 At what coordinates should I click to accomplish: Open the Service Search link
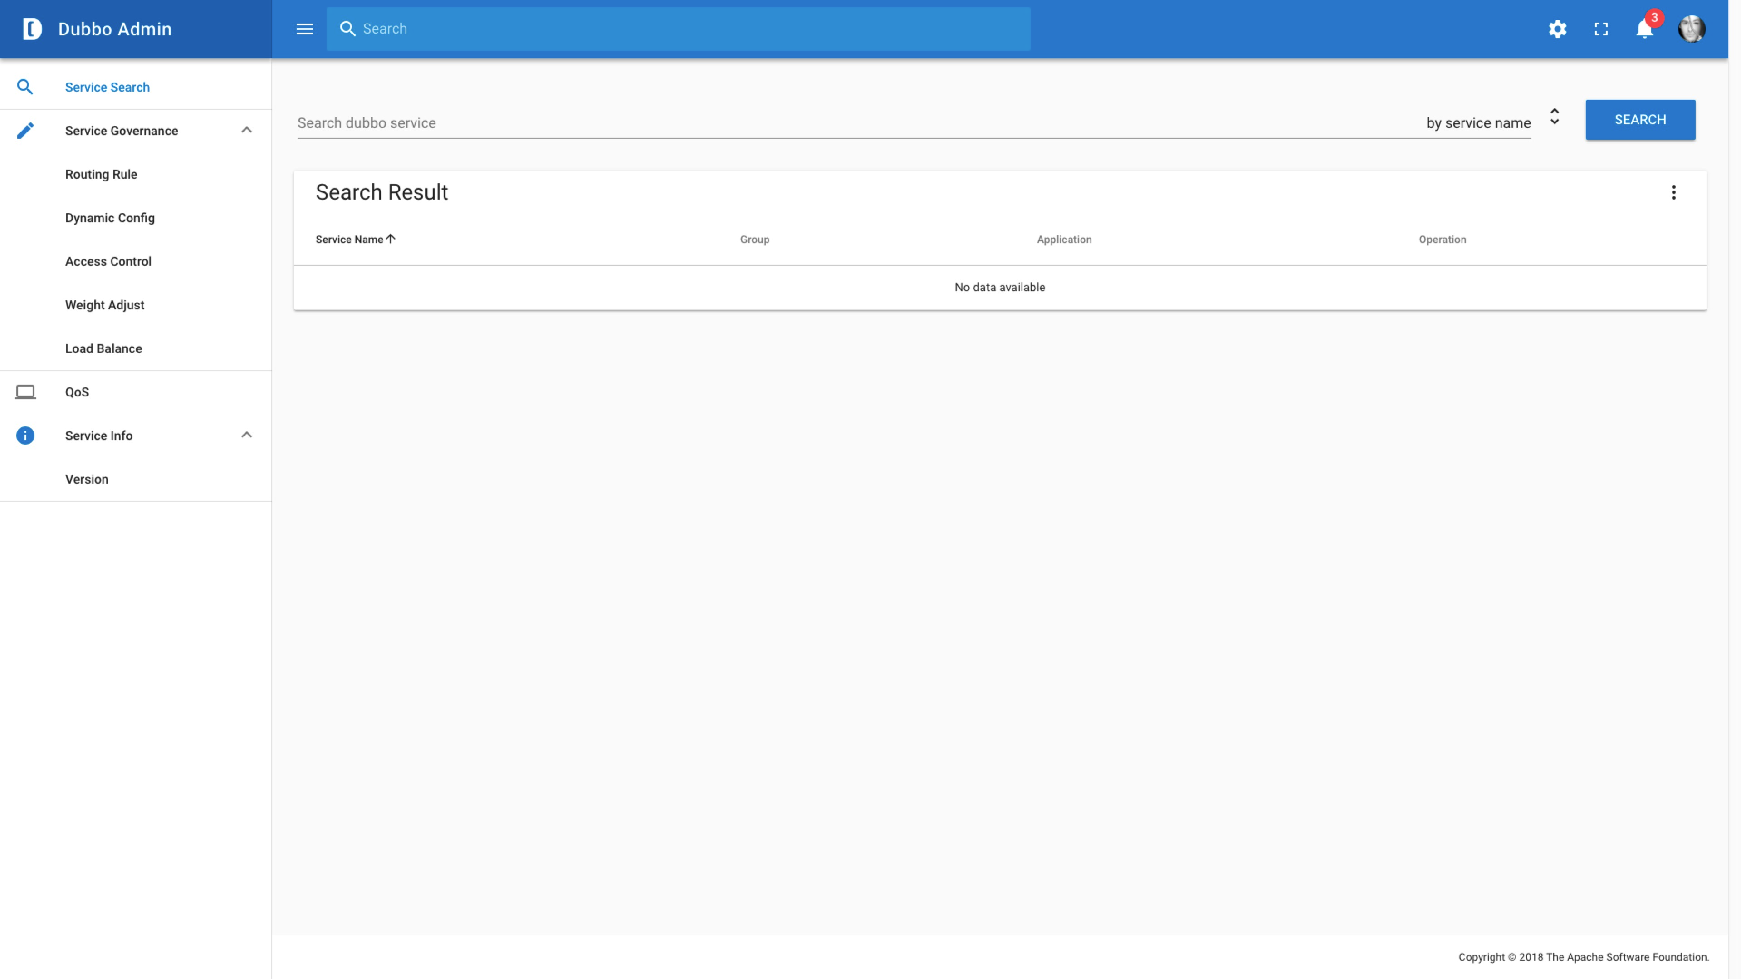point(108,87)
